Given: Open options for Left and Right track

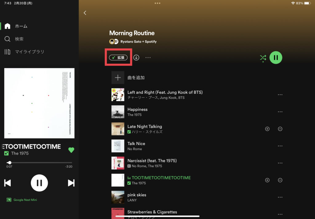Looking at the screenshot, I should coord(280,95).
